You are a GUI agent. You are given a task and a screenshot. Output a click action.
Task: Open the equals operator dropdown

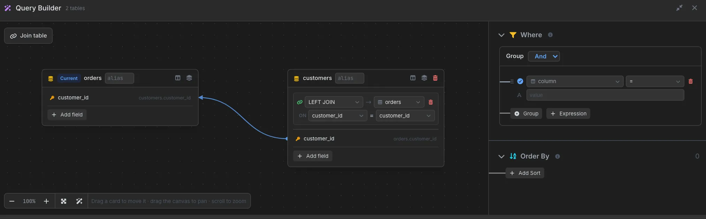655,81
